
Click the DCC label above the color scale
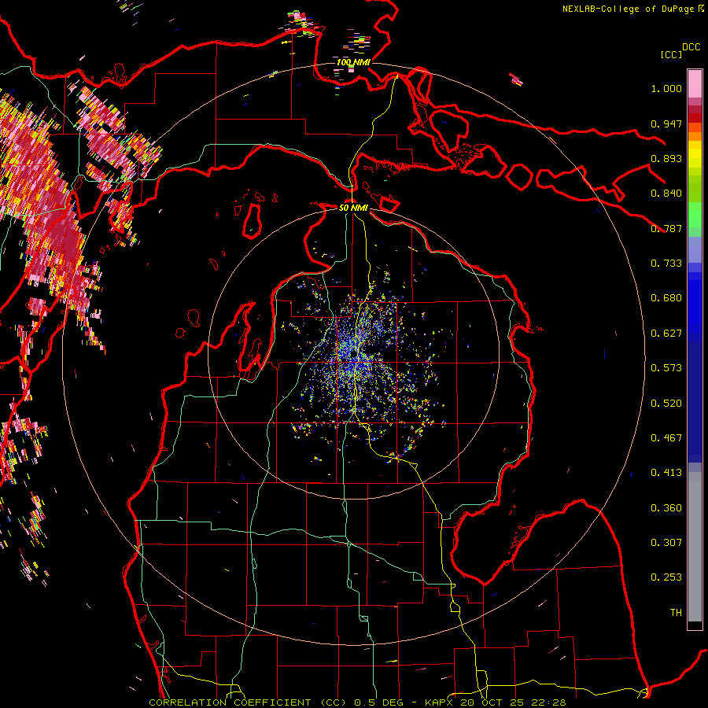(691, 47)
